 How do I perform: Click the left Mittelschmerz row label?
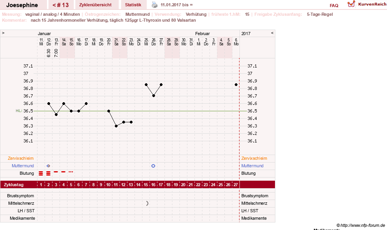(x=21, y=203)
